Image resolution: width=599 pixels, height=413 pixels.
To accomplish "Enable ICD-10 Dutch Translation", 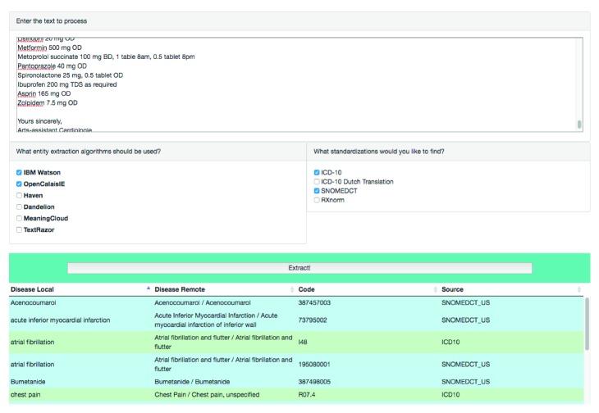I will click(317, 181).
